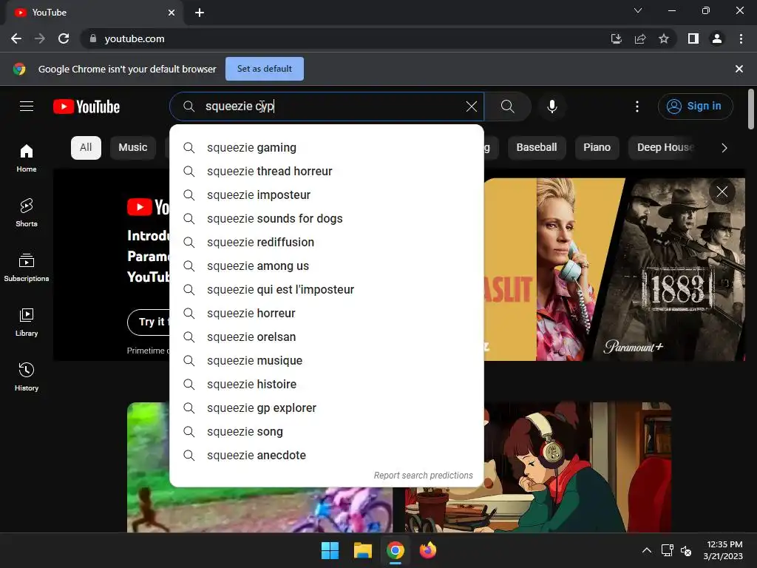Close the default browser notification bar
The width and height of the screenshot is (757, 568).
739,69
